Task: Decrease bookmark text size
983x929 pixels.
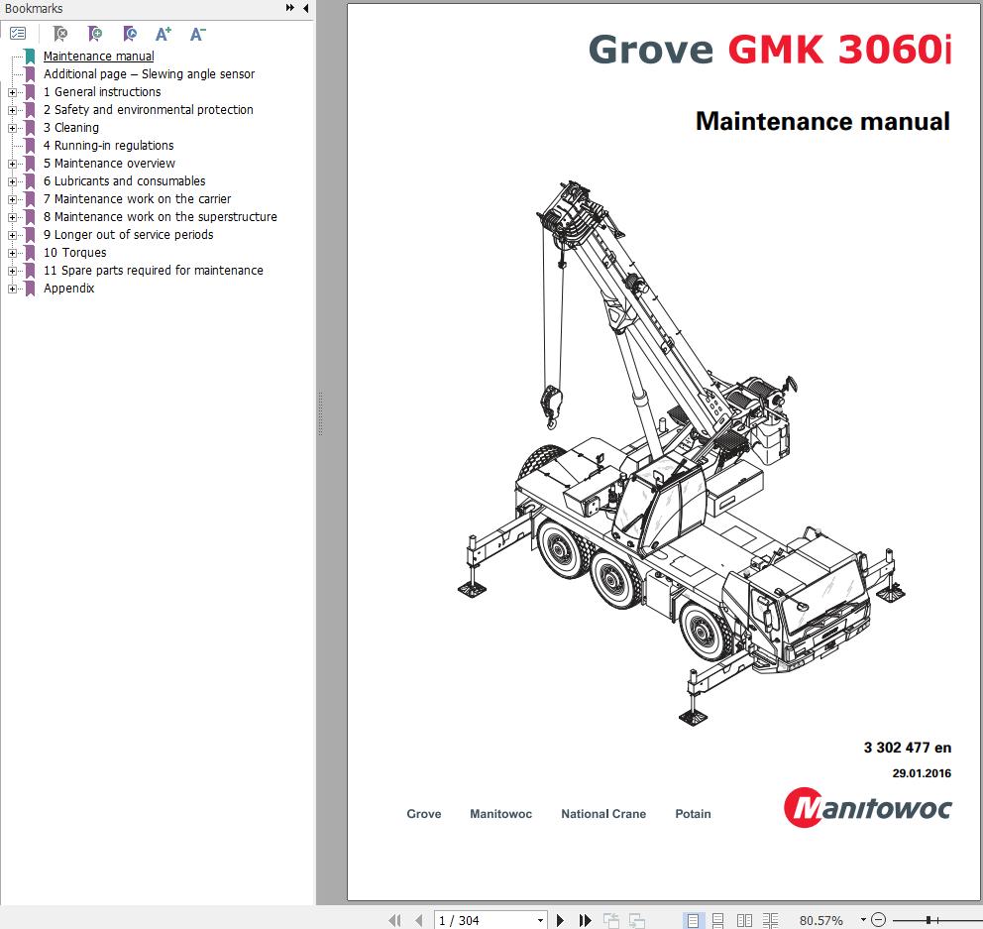Action: pyautogui.click(x=197, y=34)
